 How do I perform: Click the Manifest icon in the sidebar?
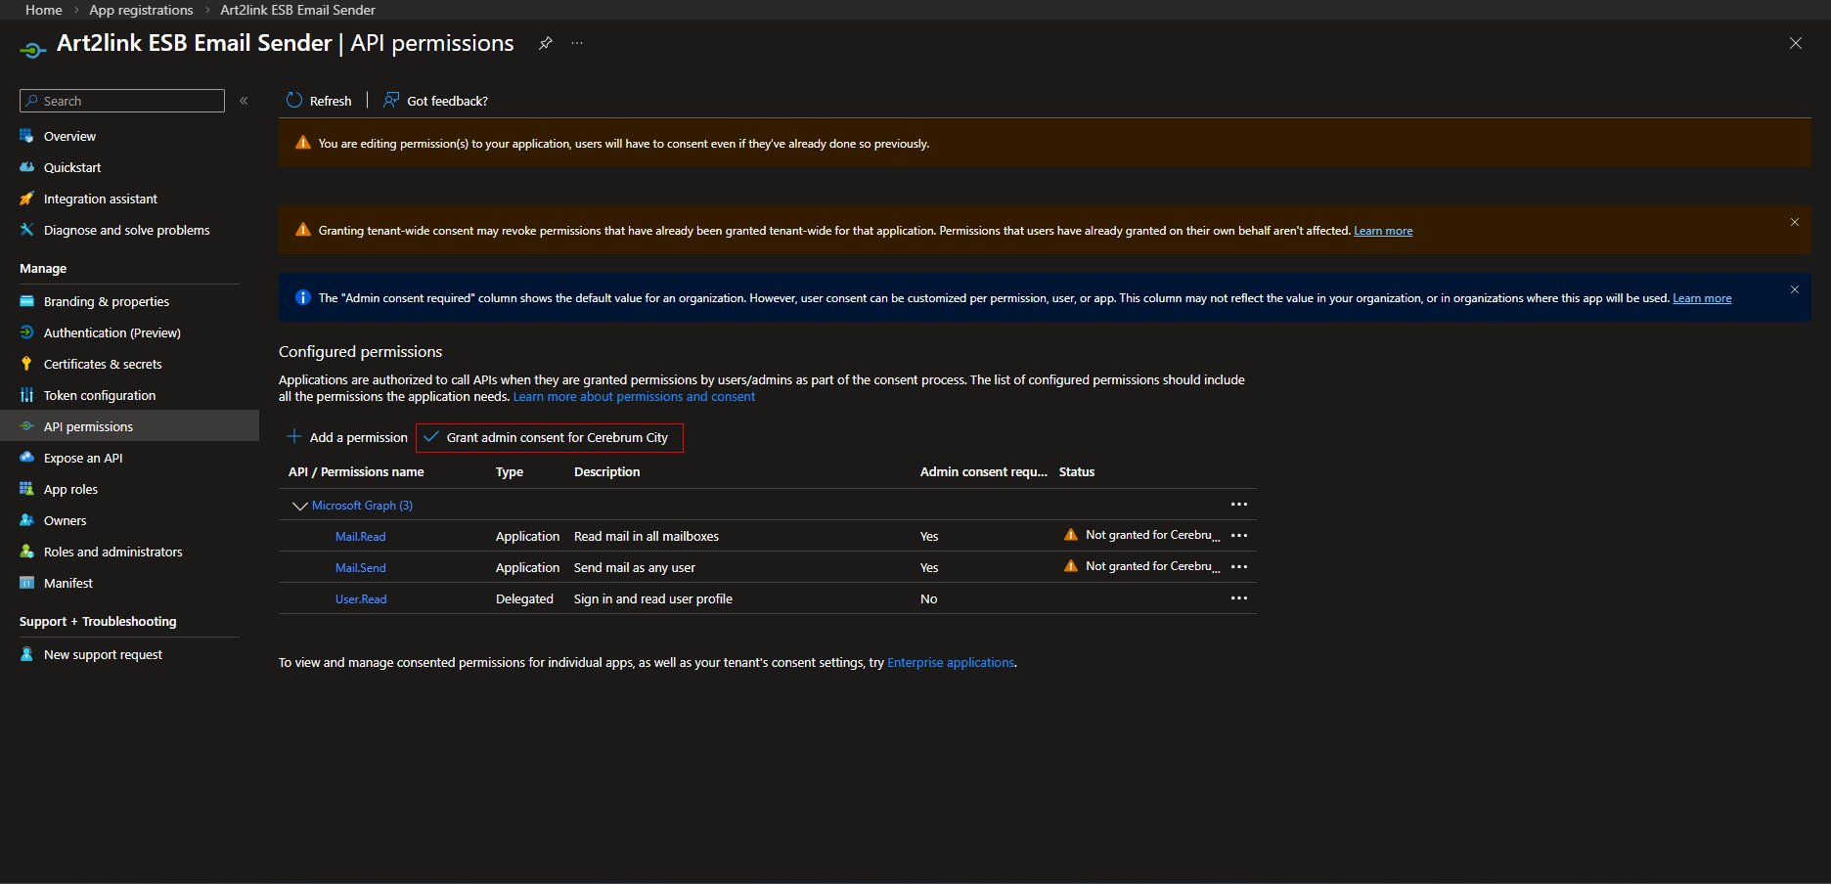(x=26, y=583)
